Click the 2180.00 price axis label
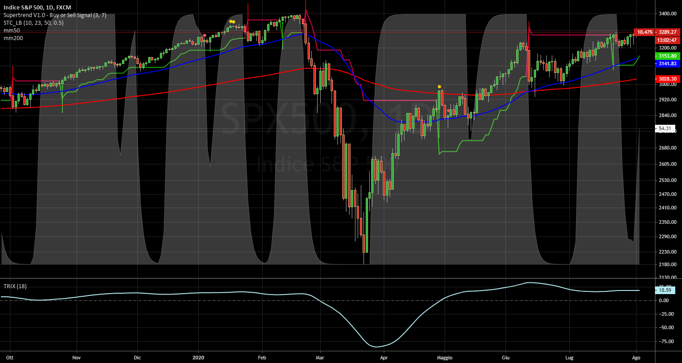This screenshot has height=363, width=682. click(668, 264)
